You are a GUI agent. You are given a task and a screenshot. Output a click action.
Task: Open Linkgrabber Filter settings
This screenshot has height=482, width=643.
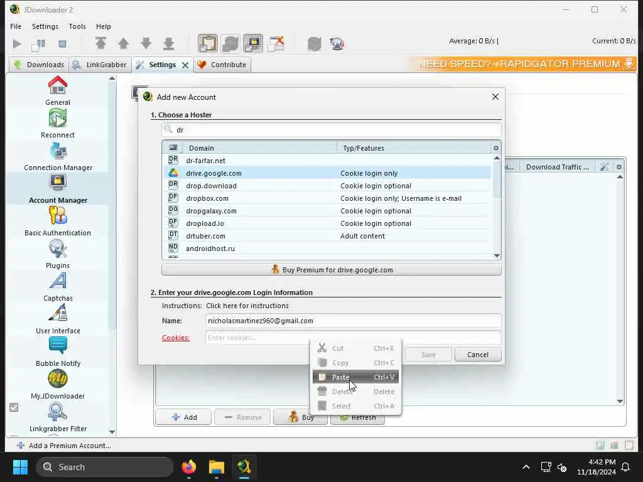[58, 417]
